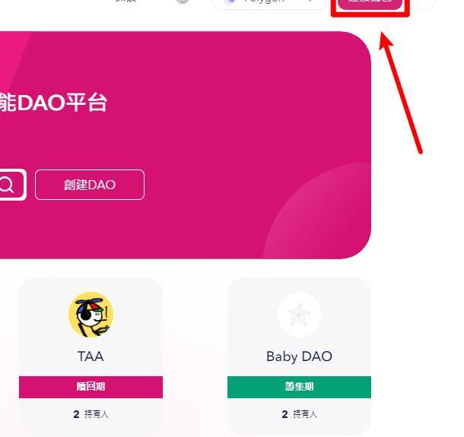Select the TAA DAO card
This screenshot has width=464, height=437.
point(91,334)
